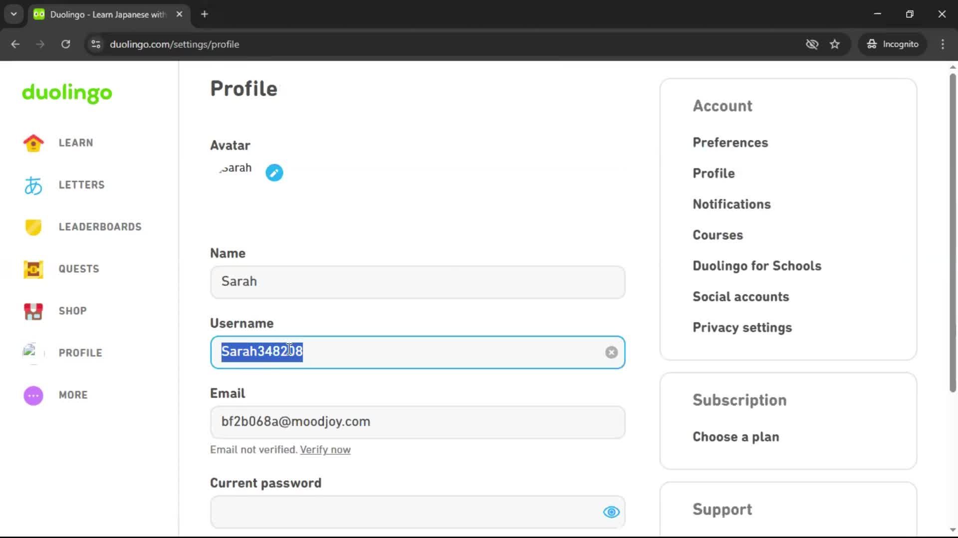
Task: Open More via the three-dots icon
Action: (33, 395)
